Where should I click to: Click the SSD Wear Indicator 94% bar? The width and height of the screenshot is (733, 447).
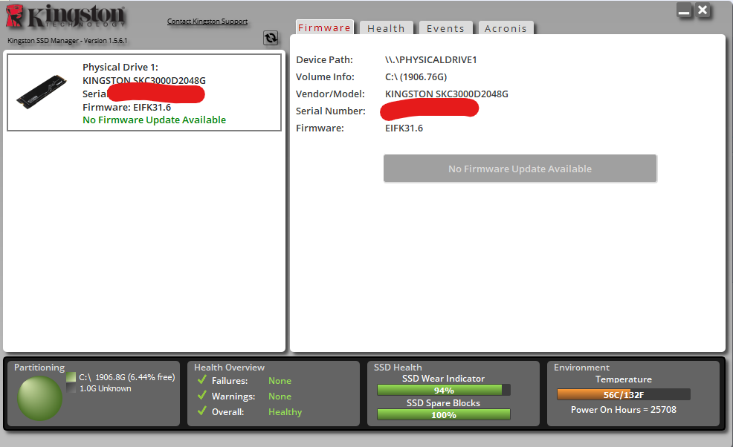[x=444, y=390]
